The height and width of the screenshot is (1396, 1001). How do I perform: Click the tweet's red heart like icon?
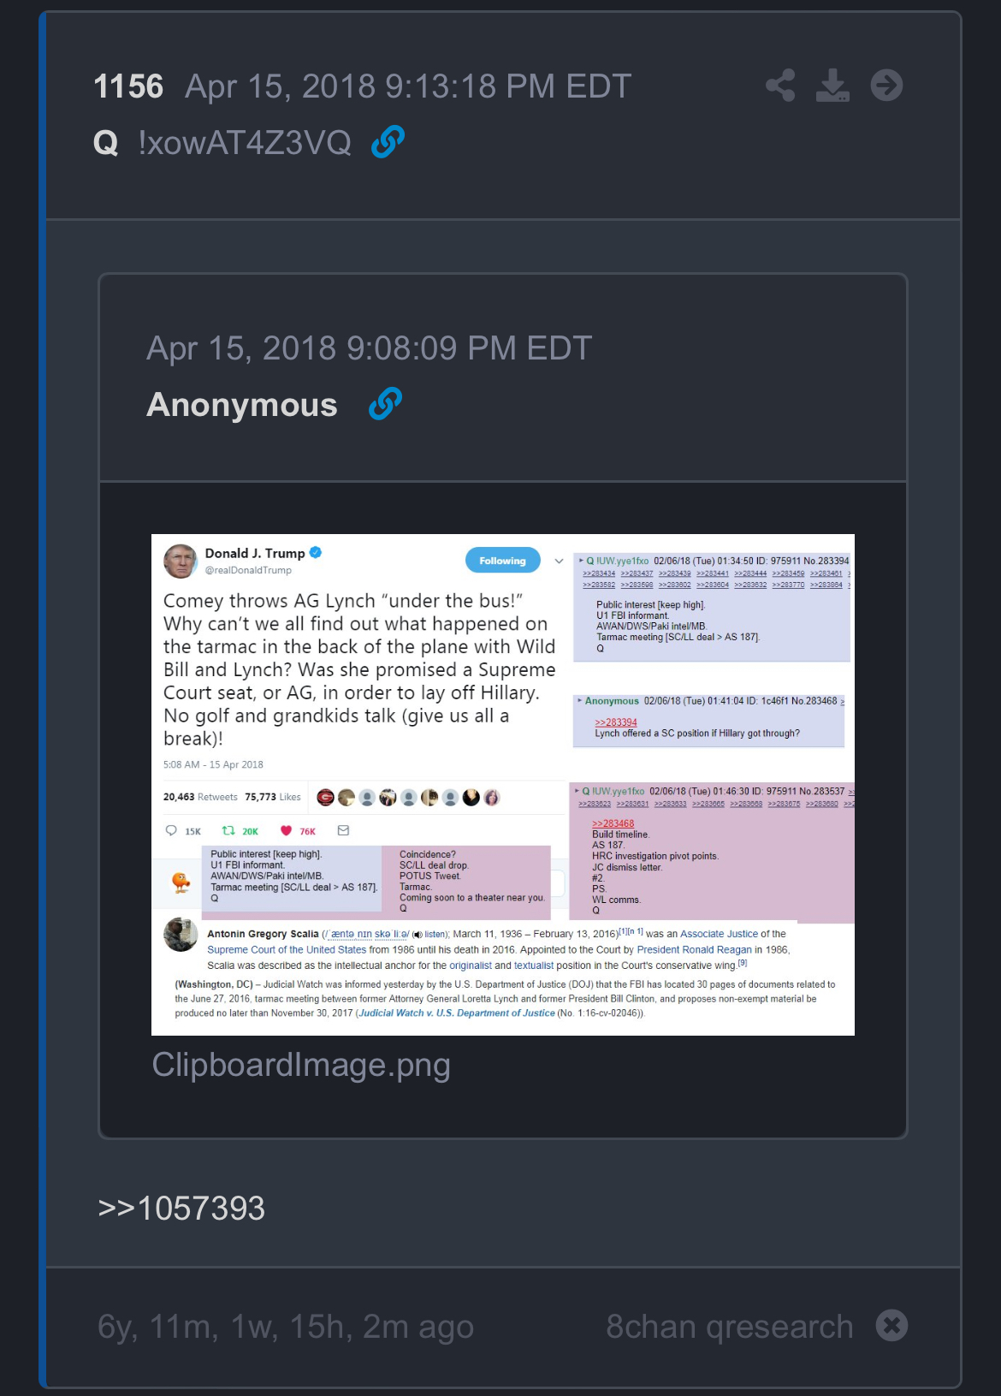point(286,830)
